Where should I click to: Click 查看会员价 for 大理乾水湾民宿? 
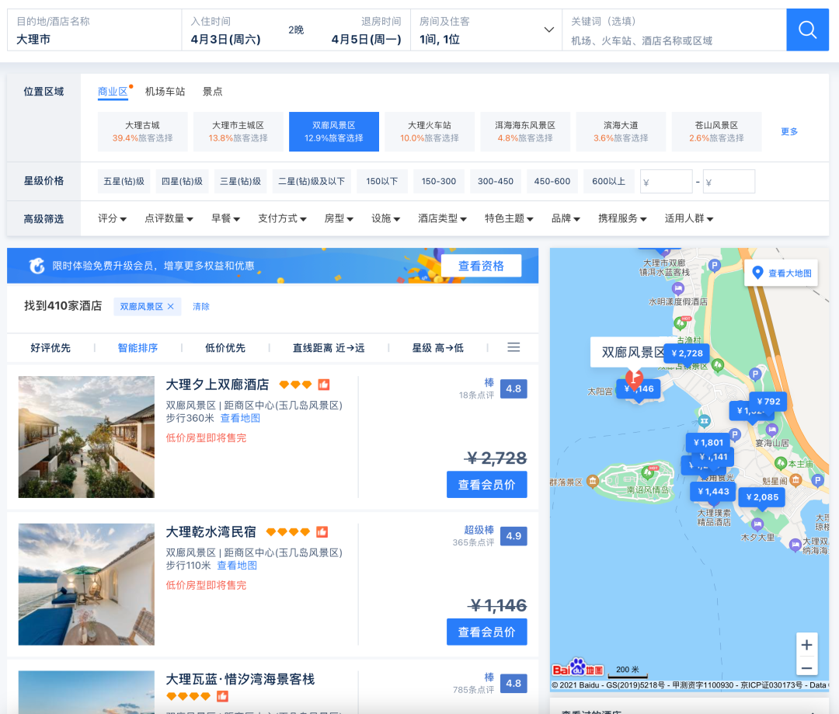coord(486,631)
